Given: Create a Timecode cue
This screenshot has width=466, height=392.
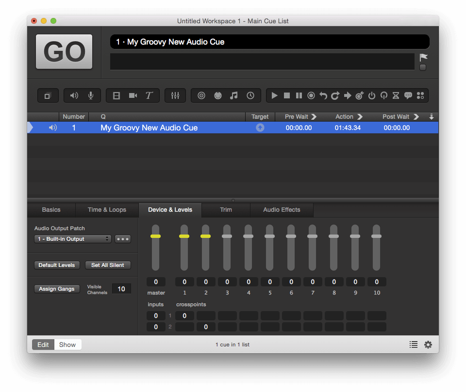Looking at the screenshot, I should (x=250, y=95).
